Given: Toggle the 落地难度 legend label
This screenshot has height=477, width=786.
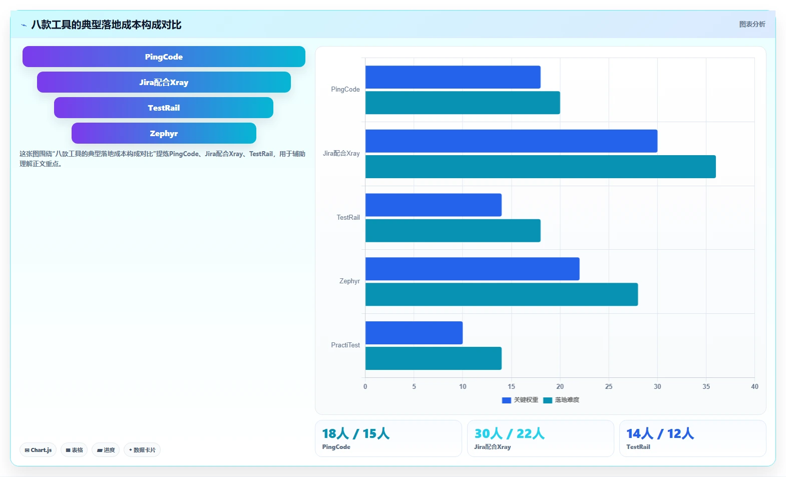Looking at the screenshot, I should (567, 400).
